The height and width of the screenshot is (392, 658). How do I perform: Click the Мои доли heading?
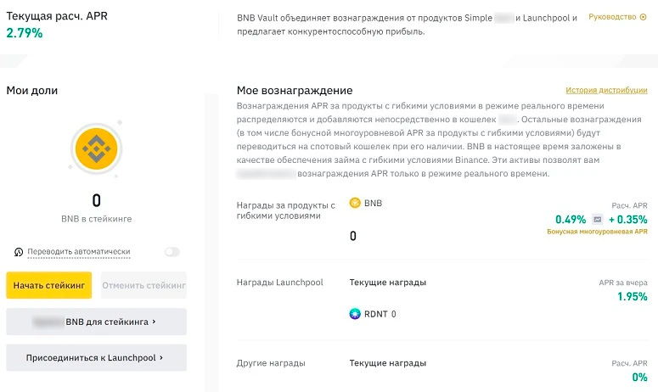[32, 91]
